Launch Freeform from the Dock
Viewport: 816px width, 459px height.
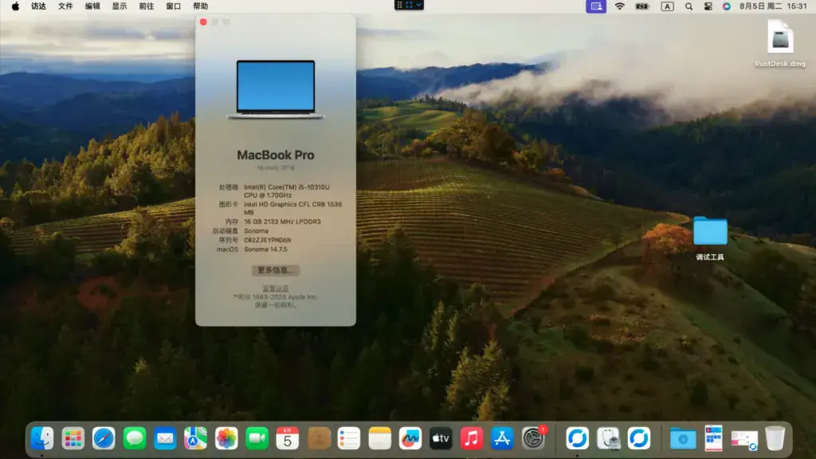click(x=410, y=439)
